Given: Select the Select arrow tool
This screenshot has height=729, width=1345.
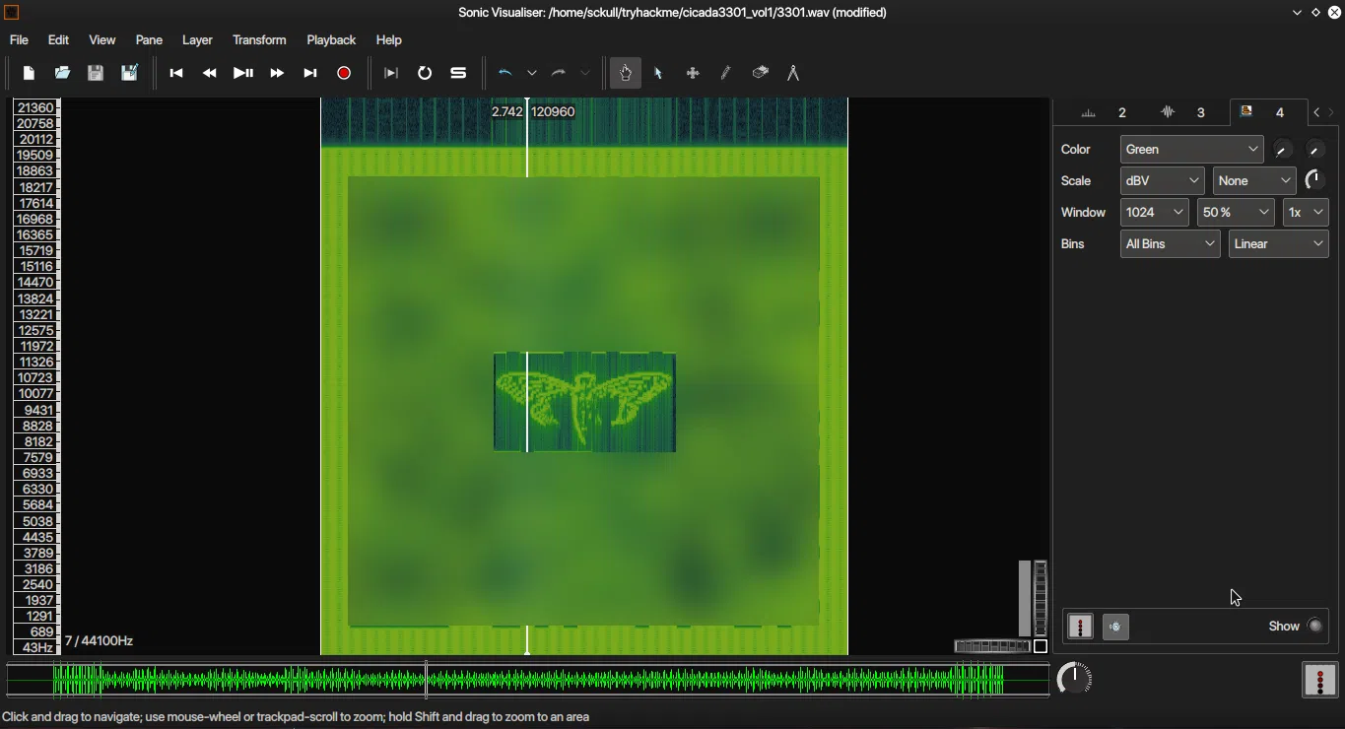Looking at the screenshot, I should 659,73.
